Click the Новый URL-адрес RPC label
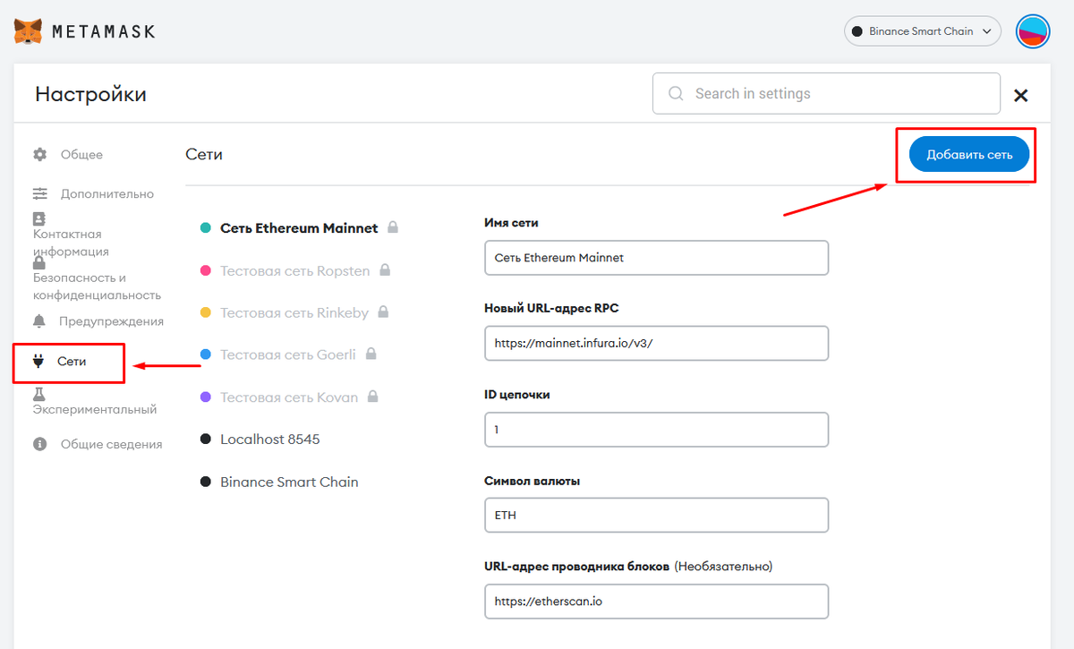The width and height of the screenshot is (1074, 649). tap(551, 308)
